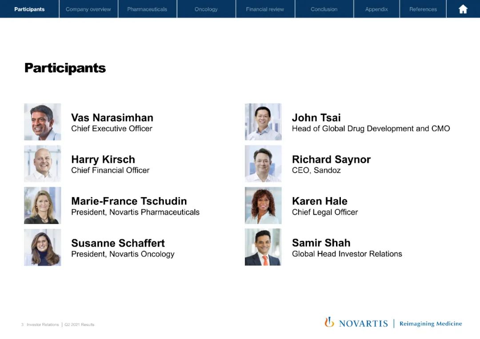Go to the Oncology section tab
This screenshot has height=339, width=480.
206,9
